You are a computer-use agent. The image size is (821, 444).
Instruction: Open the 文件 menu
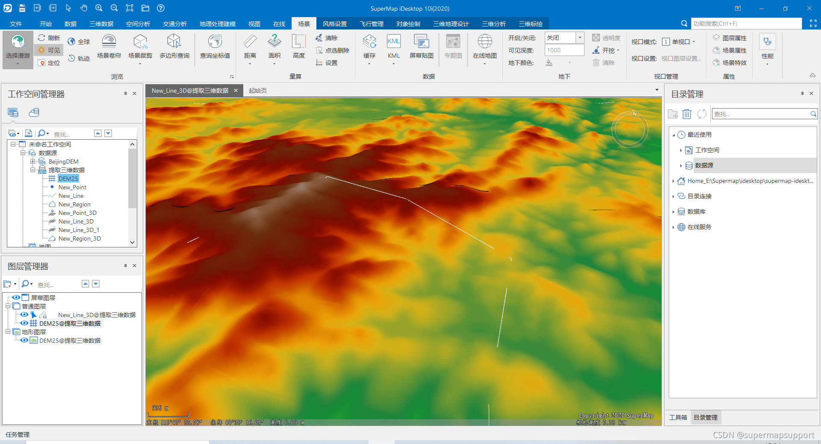pyautogui.click(x=16, y=24)
